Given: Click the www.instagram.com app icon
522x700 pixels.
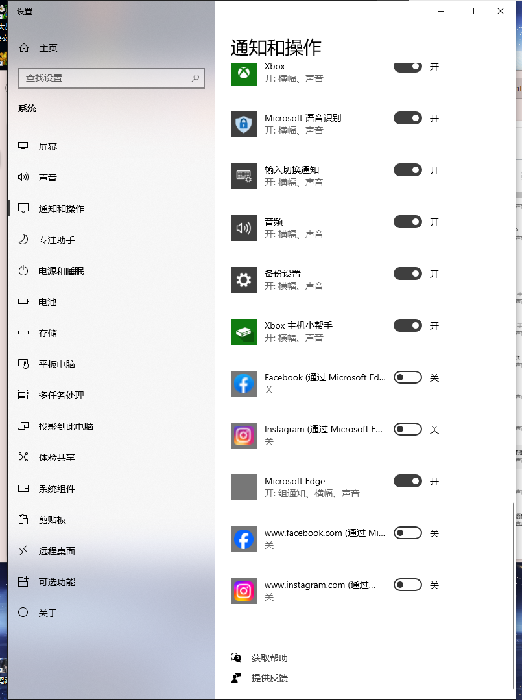Looking at the screenshot, I should [x=244, y=590].
